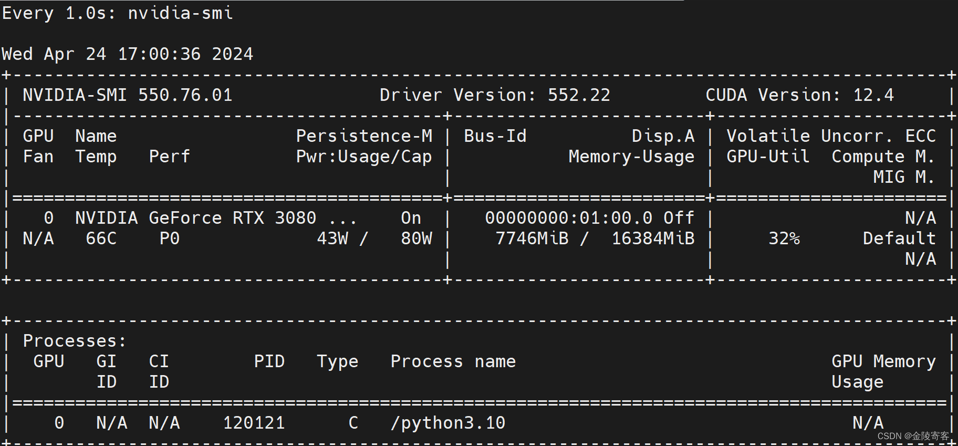
Task: Click the 'GPU Memory' column header
Action: coord(884,361)
